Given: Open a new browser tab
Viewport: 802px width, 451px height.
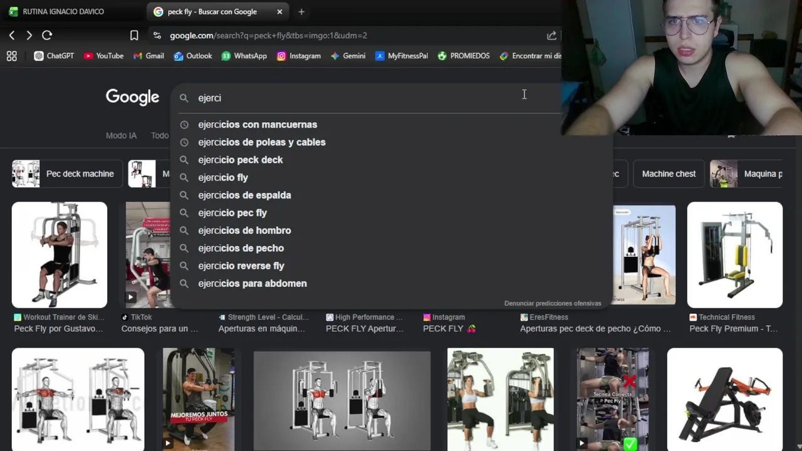Looking at the screenshot, I should (301, 12).
